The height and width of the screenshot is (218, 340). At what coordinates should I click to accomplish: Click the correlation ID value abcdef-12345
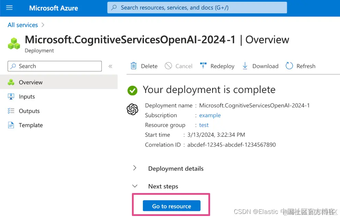click(232, 145)
